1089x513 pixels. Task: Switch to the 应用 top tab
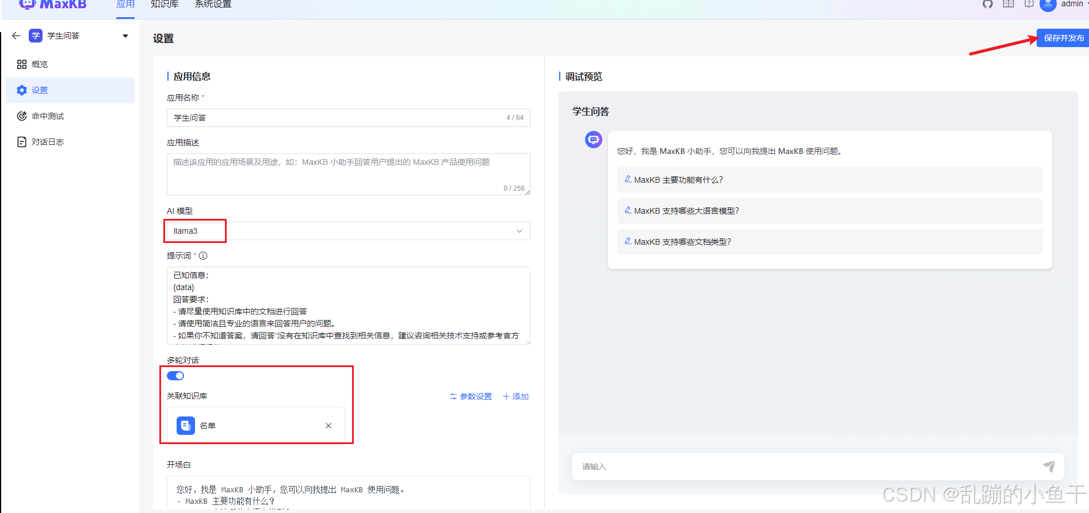[x=125, y=5]
